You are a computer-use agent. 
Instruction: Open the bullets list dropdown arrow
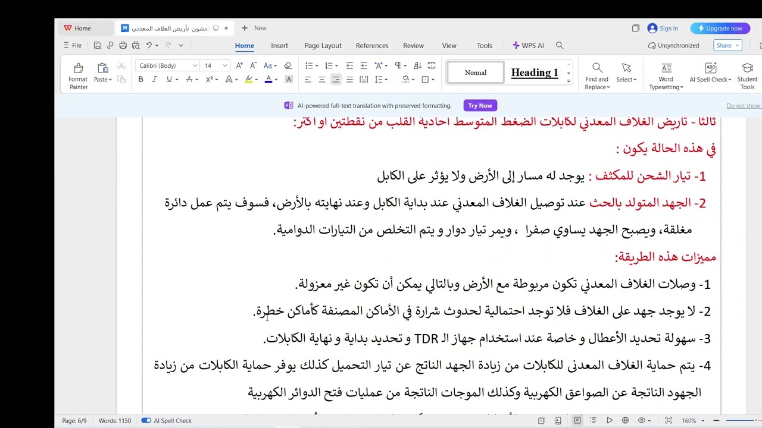pyautogui.click(x=317, y=66)
